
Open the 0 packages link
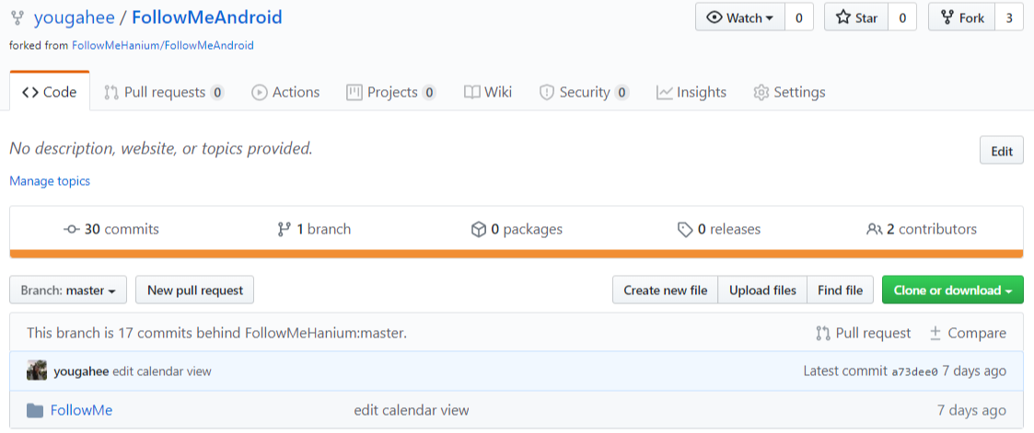click(517, 229)
